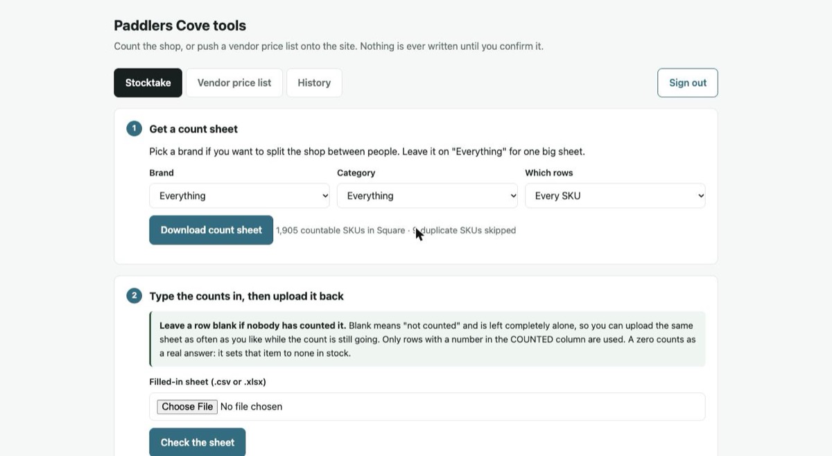Click the 'duplicate SKUs skipped' text
Viewport: 832px width, 456px height.
pyautogui.click(x=469, y=230)
